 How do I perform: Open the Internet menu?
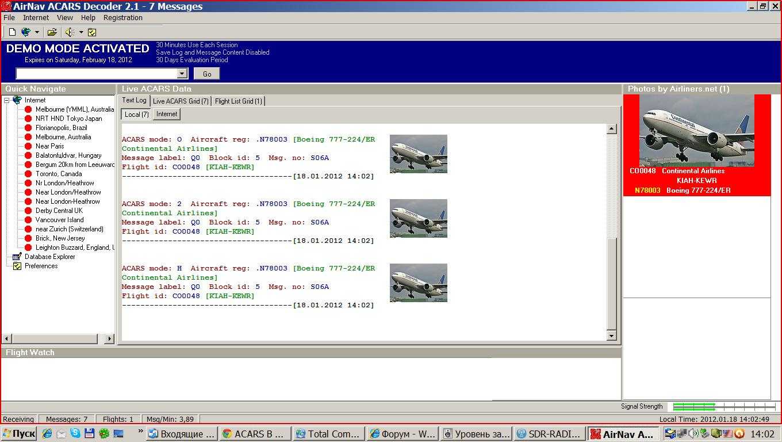(36, 18)
